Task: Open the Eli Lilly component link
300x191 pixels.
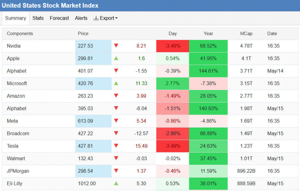Action: point(15,184)
